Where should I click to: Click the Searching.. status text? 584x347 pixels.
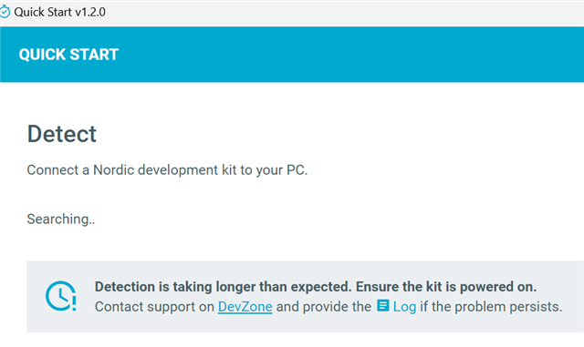coord(61,219)
